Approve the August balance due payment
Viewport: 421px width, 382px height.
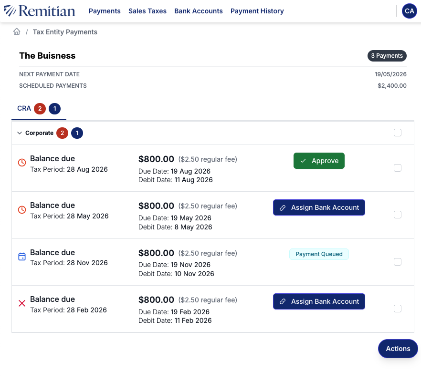pyautogui.click(x=319, y=161)
